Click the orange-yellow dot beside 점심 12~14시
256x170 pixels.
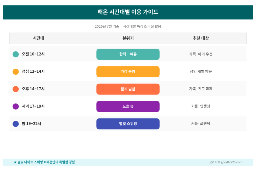[x=16, y=72]
